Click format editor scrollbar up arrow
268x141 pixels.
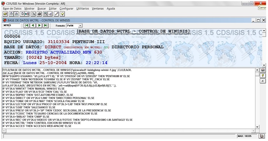[x=257, y=70]
